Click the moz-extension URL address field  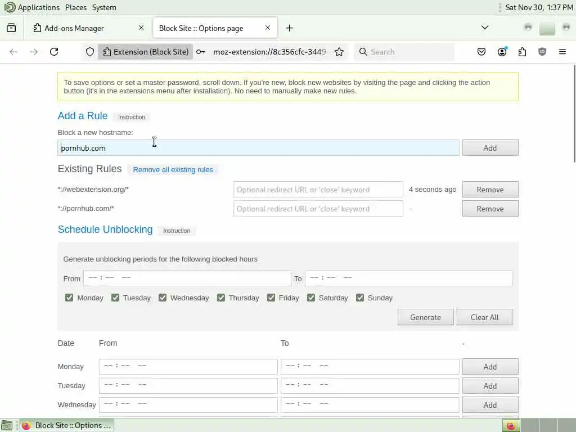point(270,52)
